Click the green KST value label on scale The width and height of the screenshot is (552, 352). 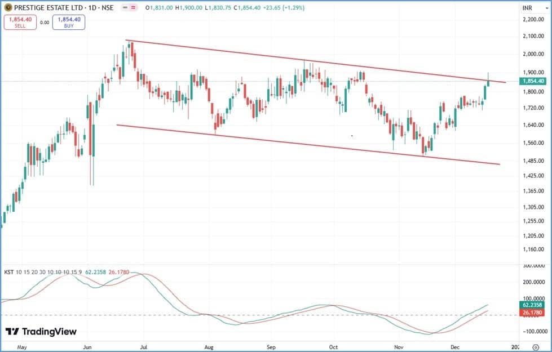tap(532, 305)
